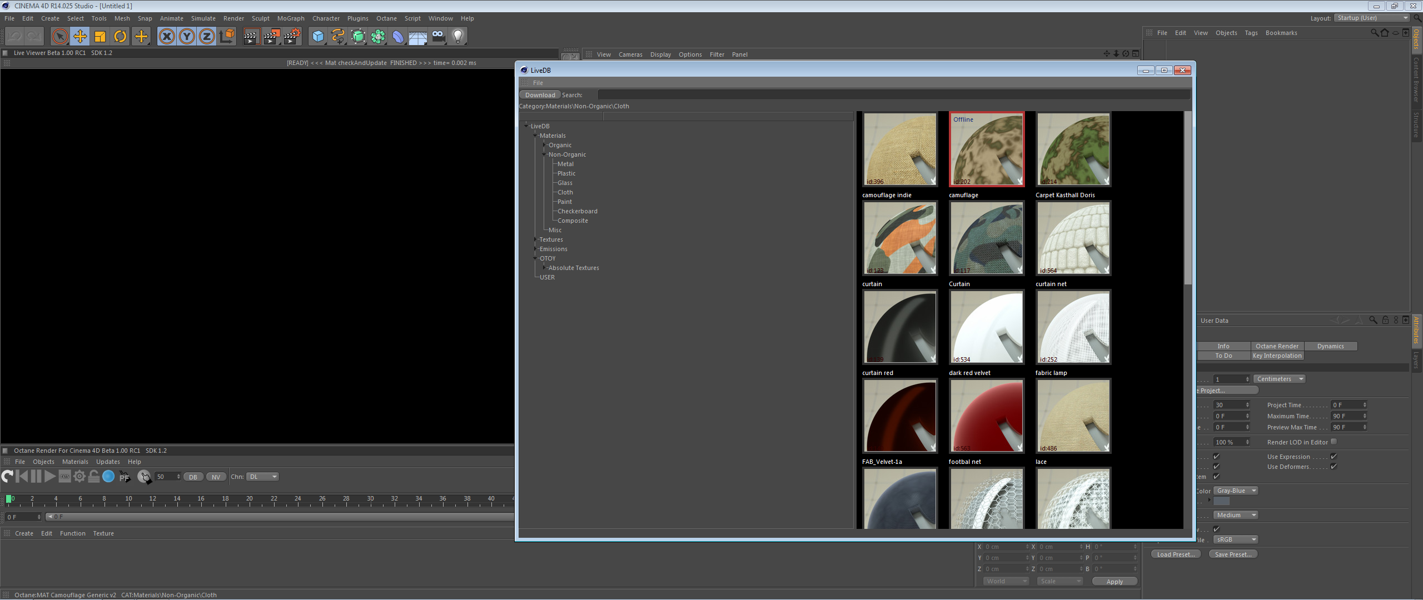Open Edit Render Settings icon
Viewport: 1423px width, 600px height.
292,37
